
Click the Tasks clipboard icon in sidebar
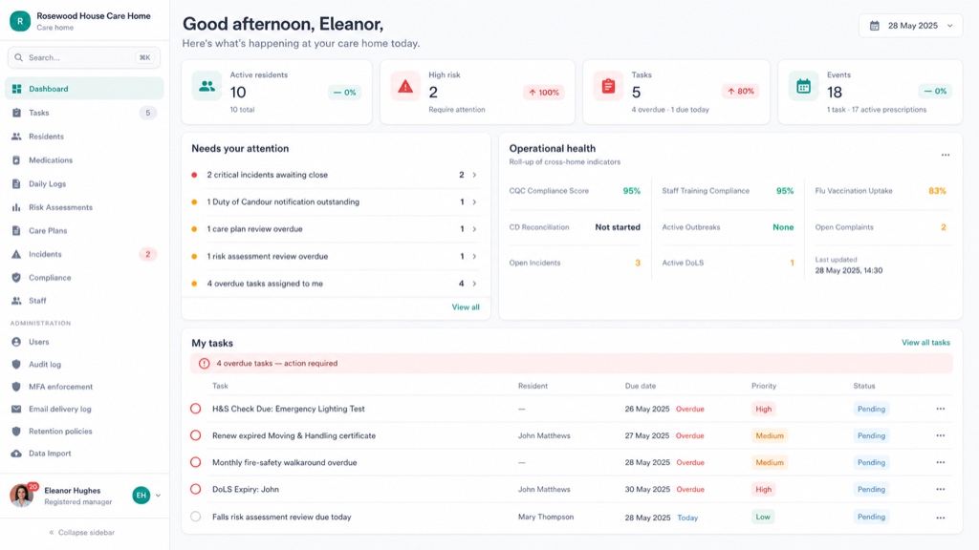(17, 113)
